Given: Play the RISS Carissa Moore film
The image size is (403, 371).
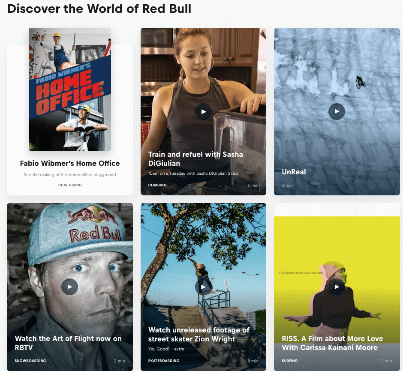Looking at the screenshot, I should (337, 287).
